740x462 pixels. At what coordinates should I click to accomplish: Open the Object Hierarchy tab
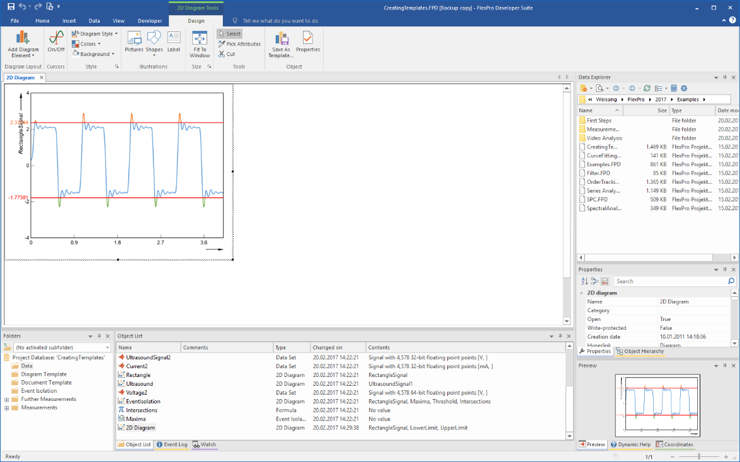pyautogui.click(x=638, y=351)
